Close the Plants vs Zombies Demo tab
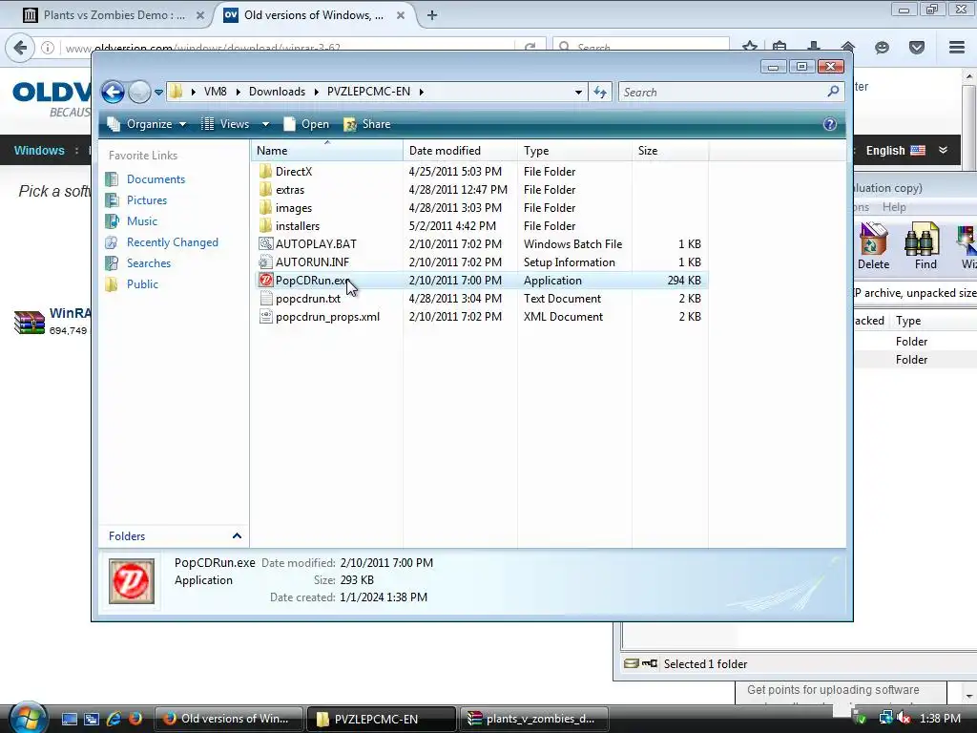 200,15
